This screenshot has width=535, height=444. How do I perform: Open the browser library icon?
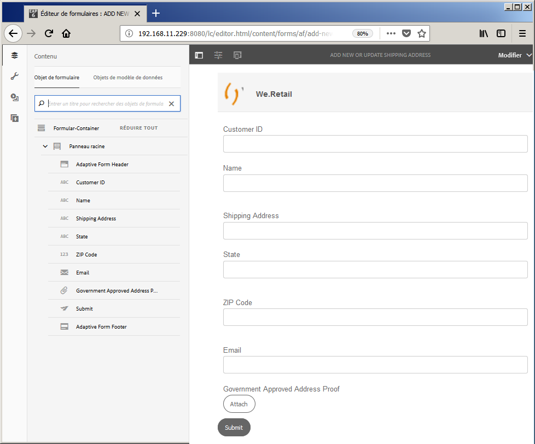[x=484, y=33]
